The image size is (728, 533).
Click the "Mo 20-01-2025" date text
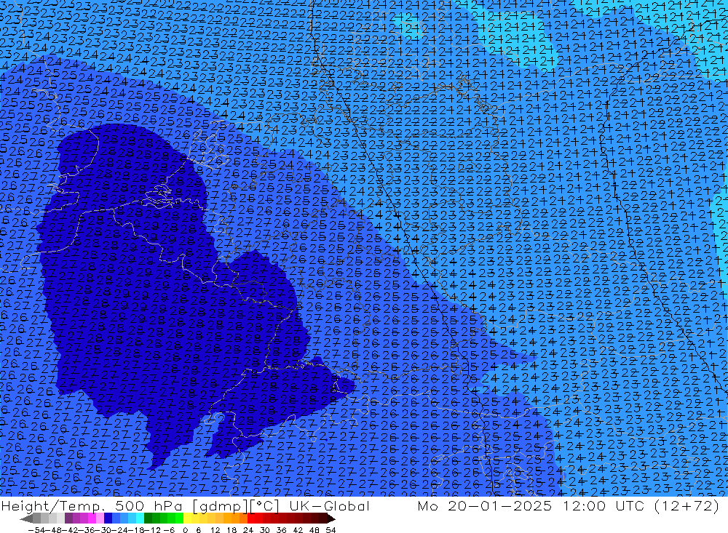(485, 505)
